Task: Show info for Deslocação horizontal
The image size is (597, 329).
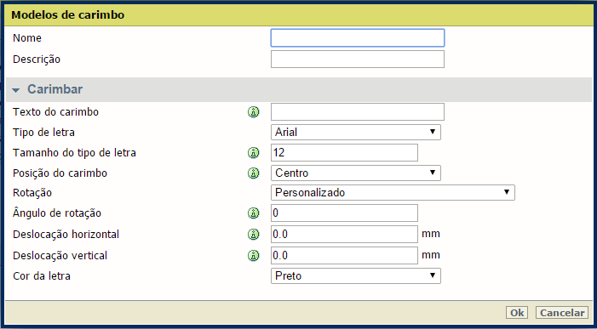Action: coord(253,235)
